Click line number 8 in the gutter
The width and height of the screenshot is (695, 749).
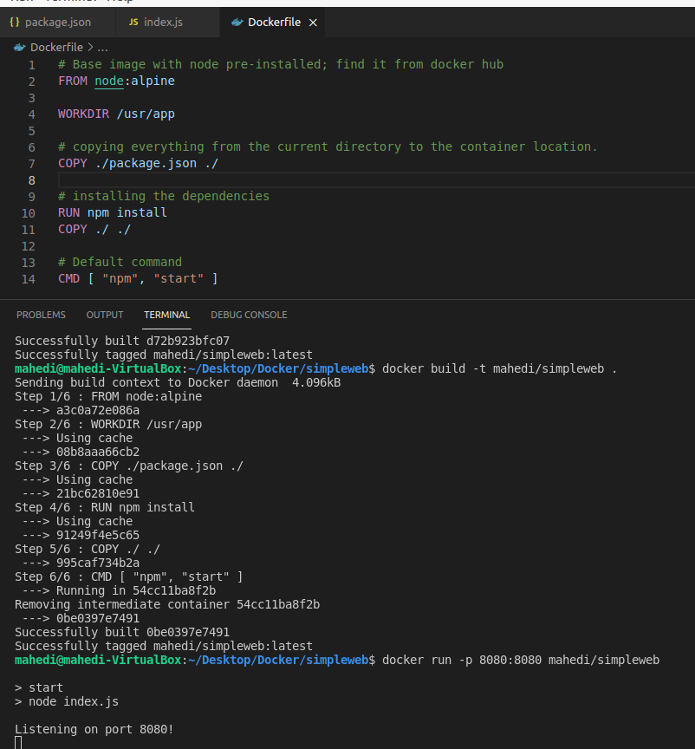pyautogui.click(x=31, y=180)
